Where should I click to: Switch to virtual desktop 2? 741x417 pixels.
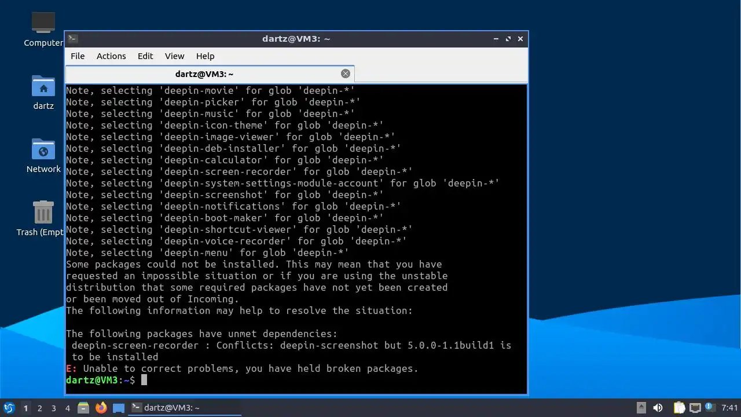[x=39, y=408]
